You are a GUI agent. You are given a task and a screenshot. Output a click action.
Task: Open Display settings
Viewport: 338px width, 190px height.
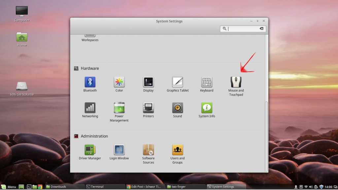click(x=148, y=84)
